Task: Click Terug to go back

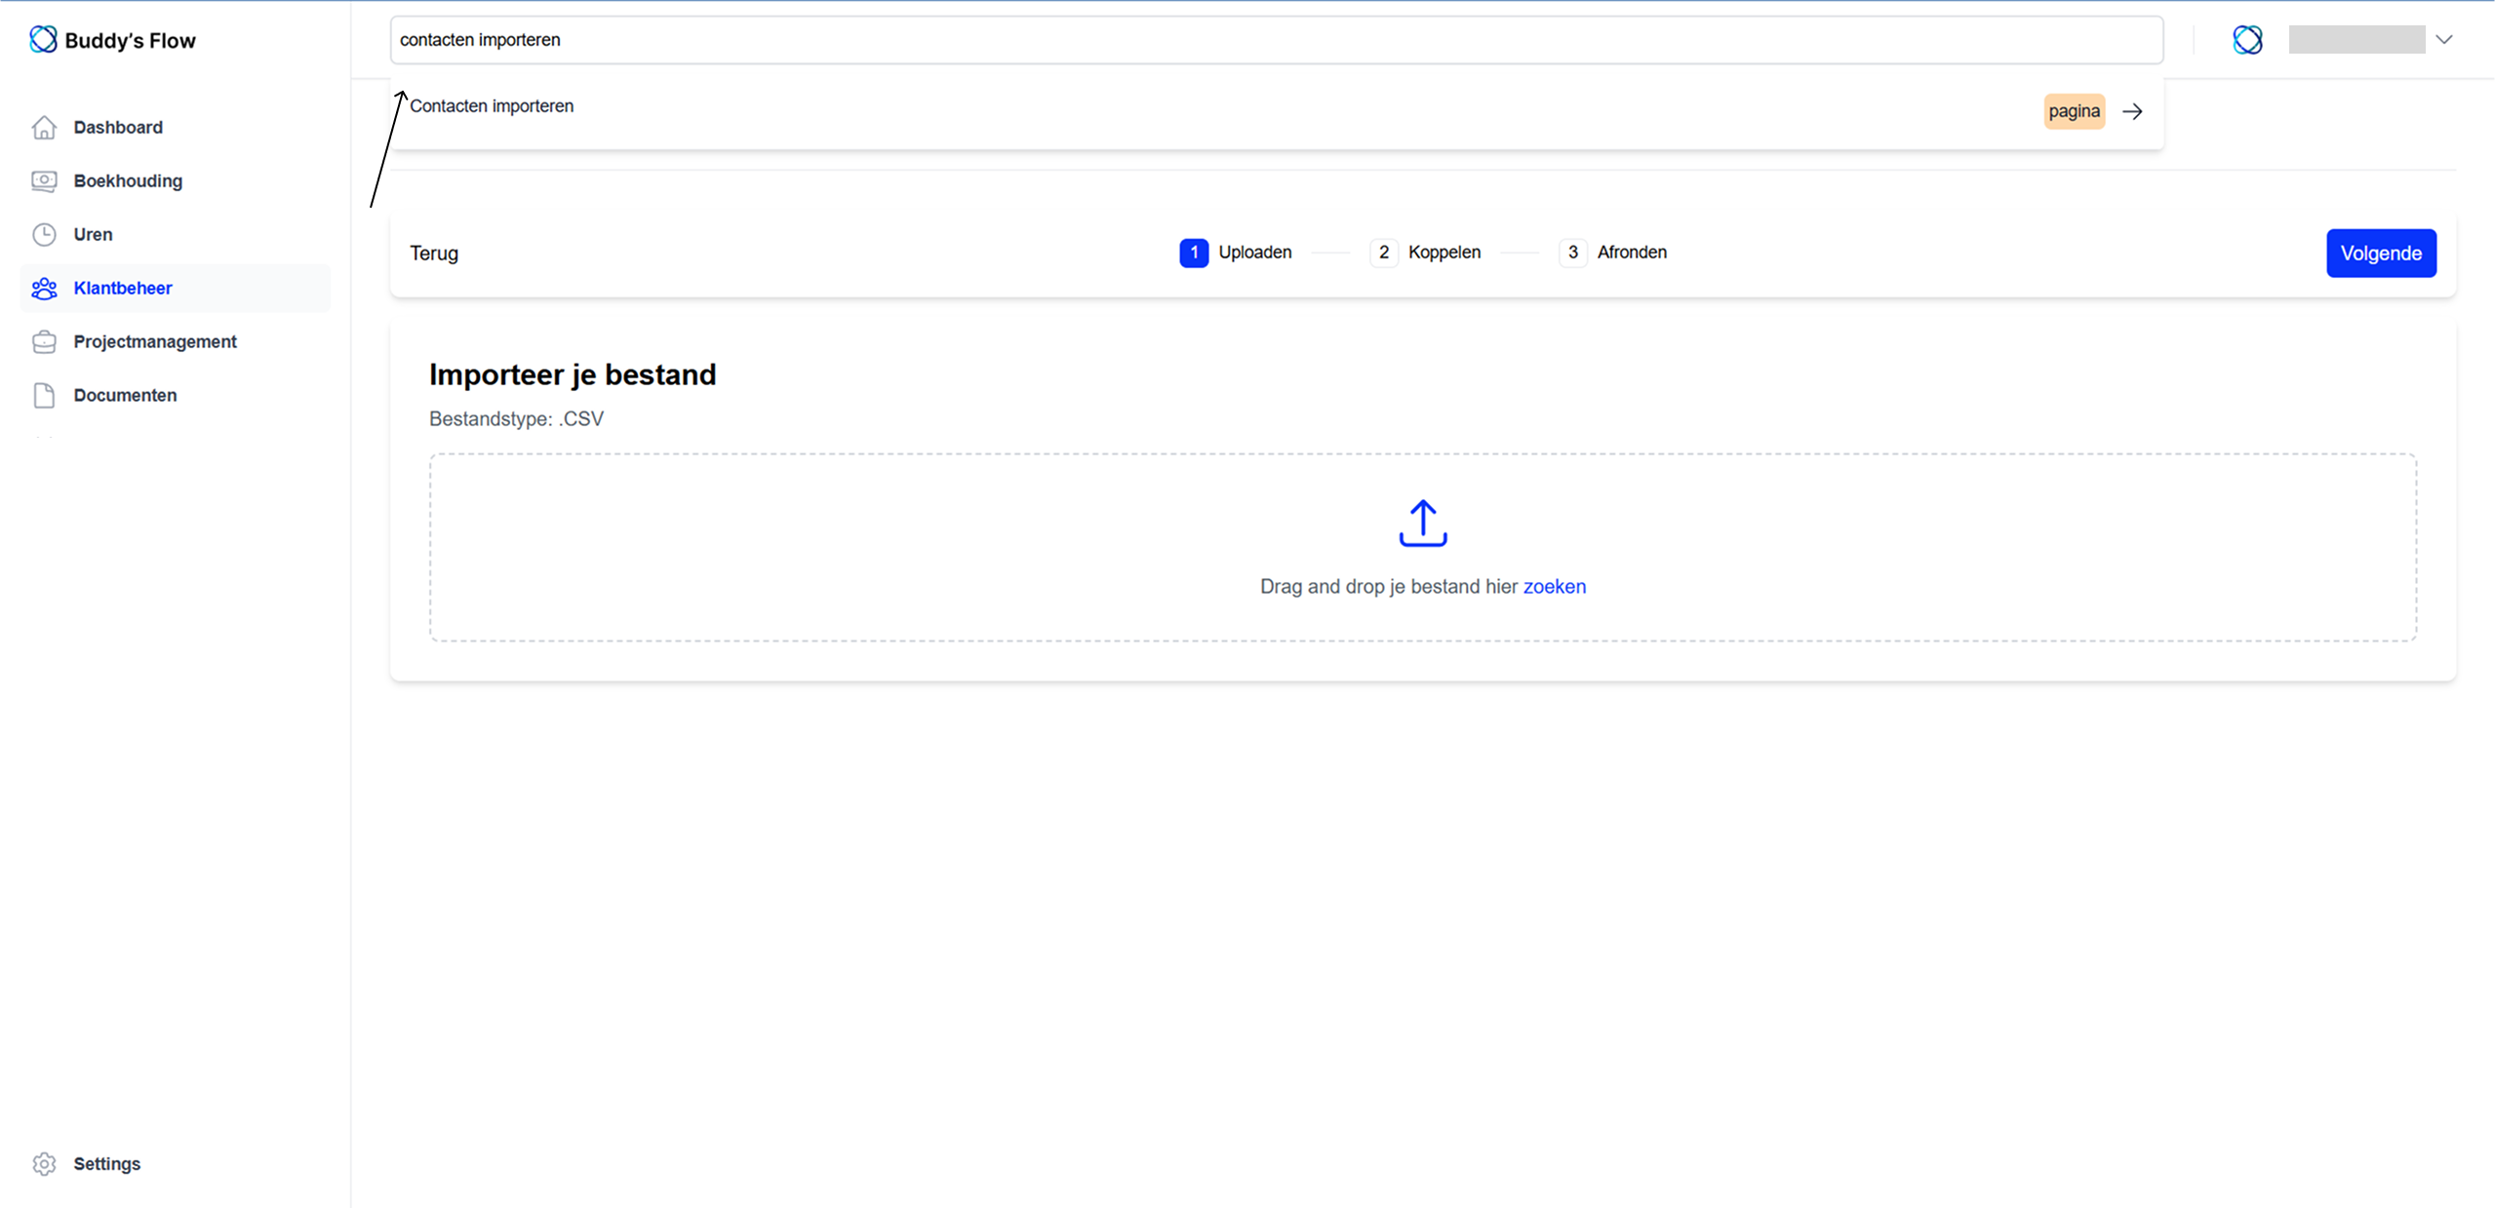Action: pos(434,253)
